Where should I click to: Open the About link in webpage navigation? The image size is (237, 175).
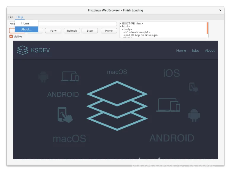210,51
